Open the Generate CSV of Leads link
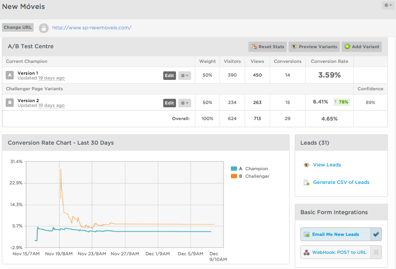Image resolution: width=396 pixels, height=269 pixels. 341,182
